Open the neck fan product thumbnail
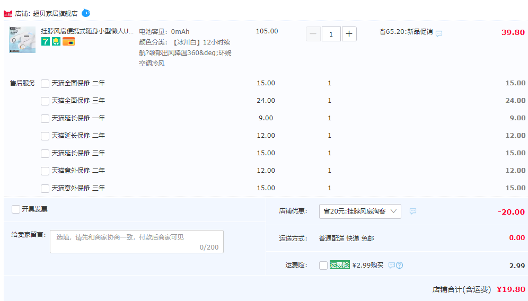The width and height of the screenshot is (528, 301). click(22, 40)
